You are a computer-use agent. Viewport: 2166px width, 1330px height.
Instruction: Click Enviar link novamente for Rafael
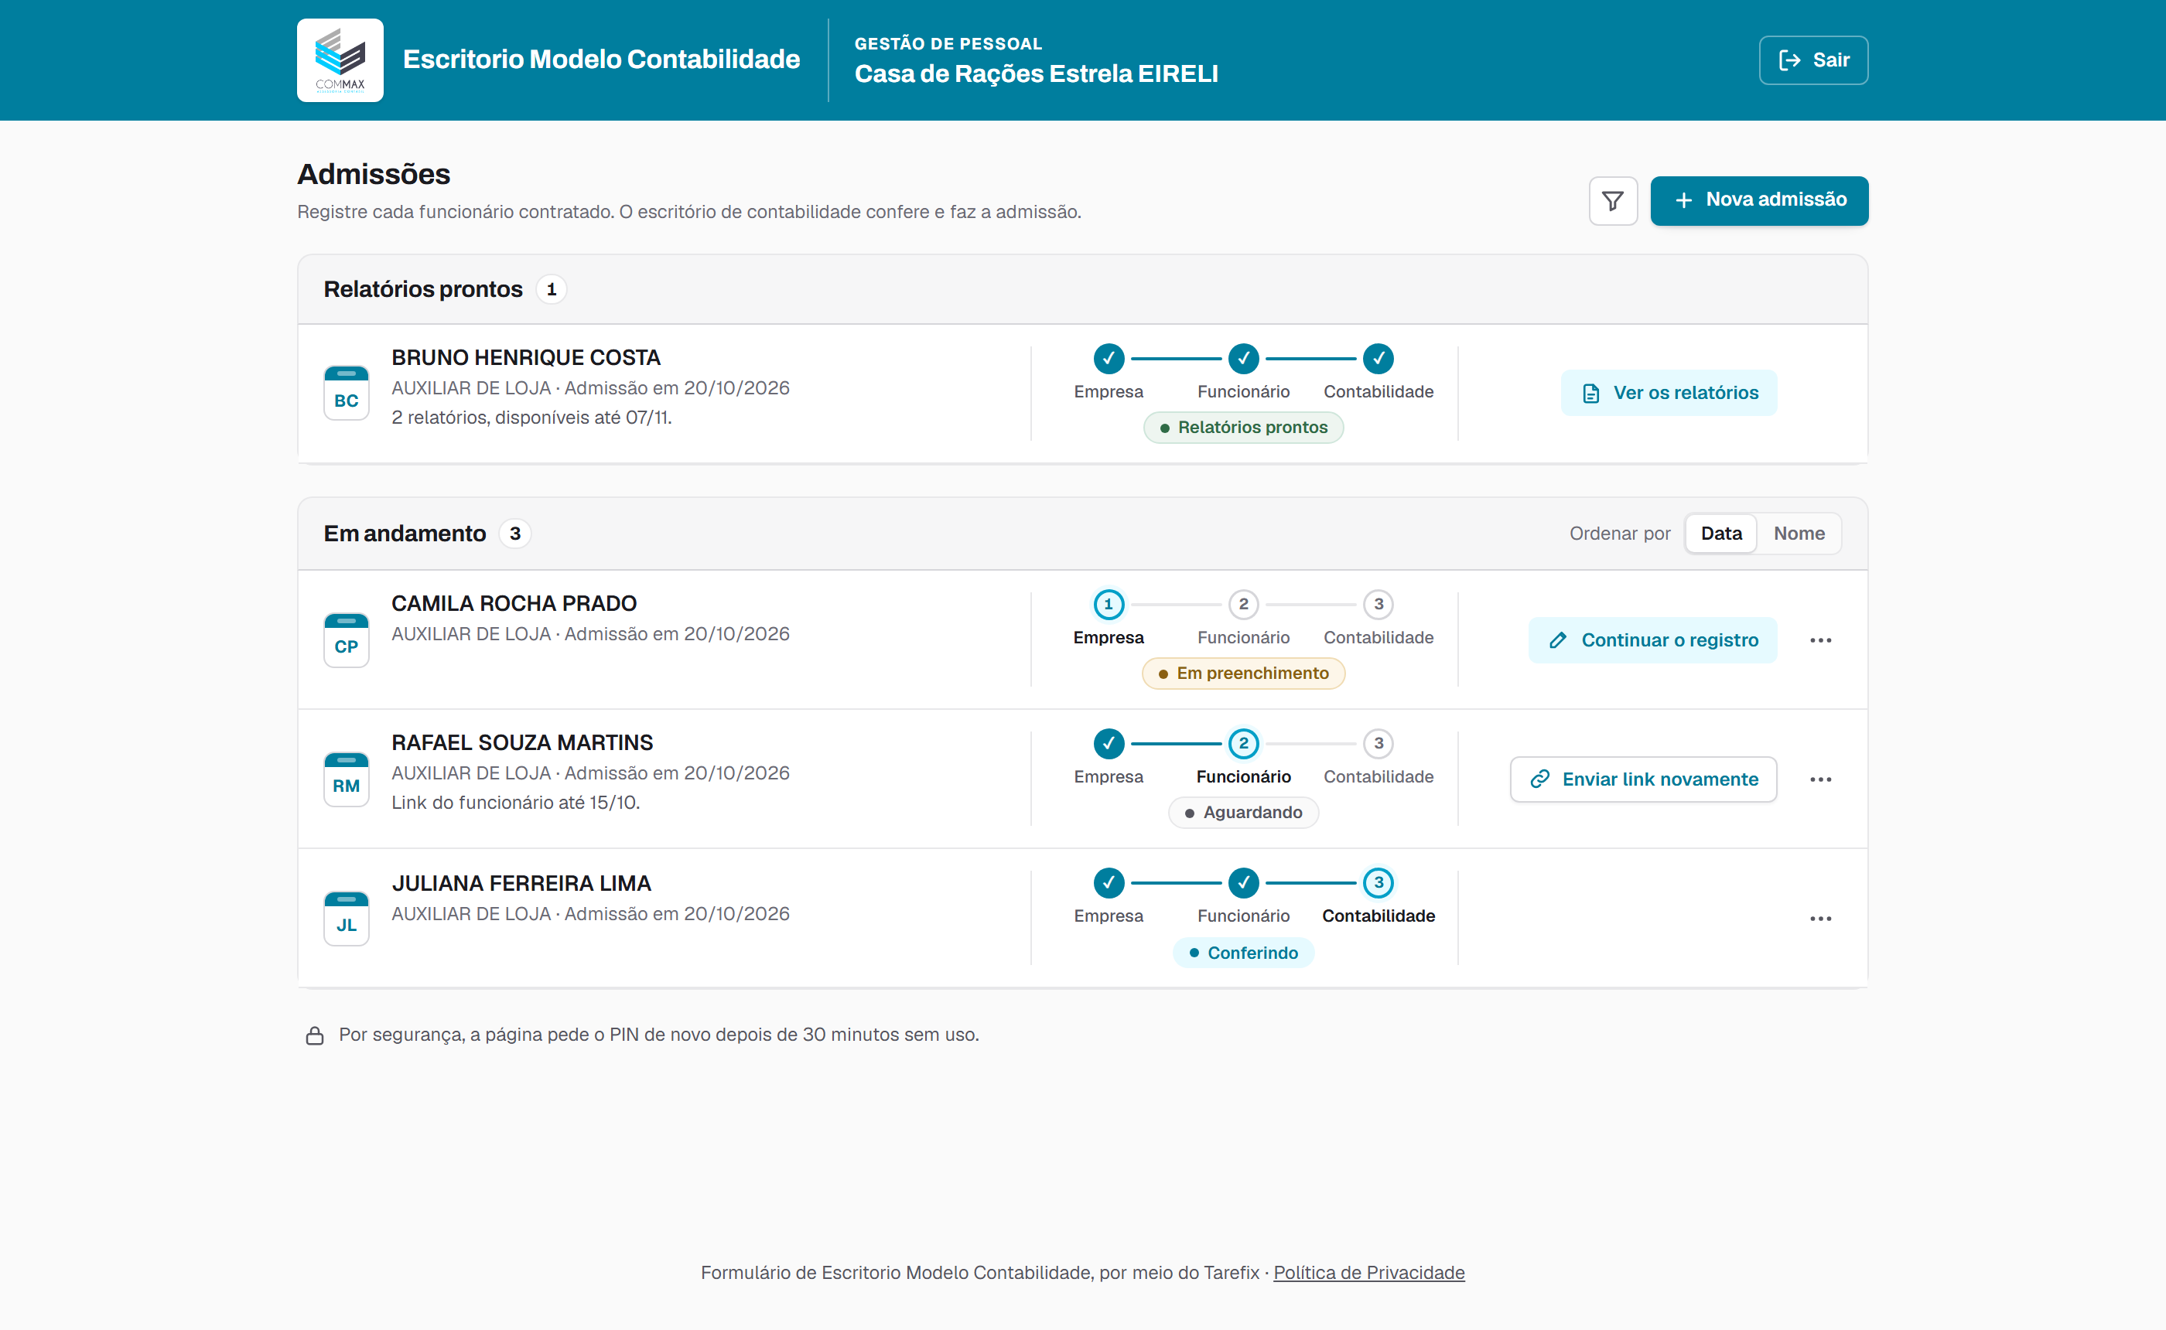(1643, 779)
